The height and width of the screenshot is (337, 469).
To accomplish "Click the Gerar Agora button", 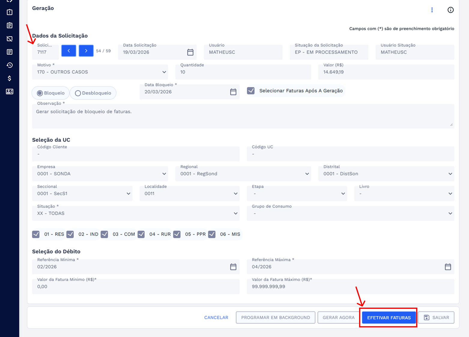I will pyautogui.click(x=338, y=317).
